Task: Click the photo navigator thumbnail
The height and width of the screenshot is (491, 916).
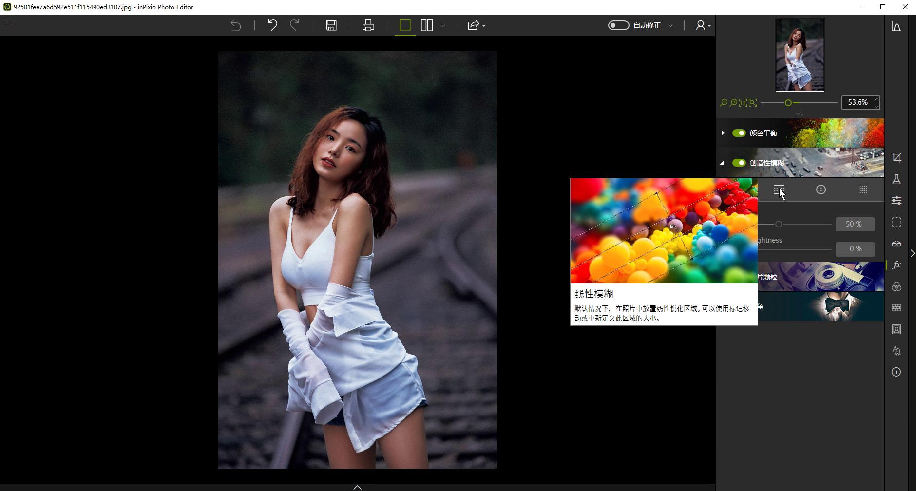Action: tap(800, 55)
